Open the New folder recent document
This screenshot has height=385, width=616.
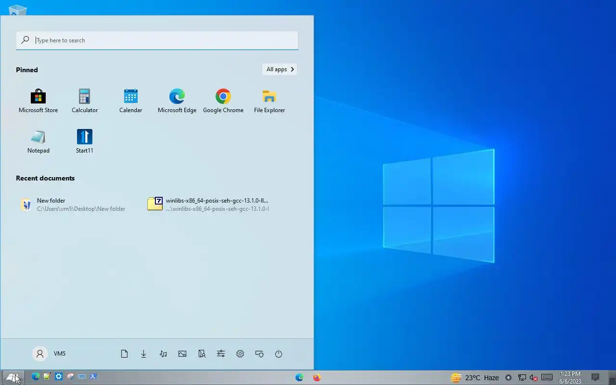point(73,205)
